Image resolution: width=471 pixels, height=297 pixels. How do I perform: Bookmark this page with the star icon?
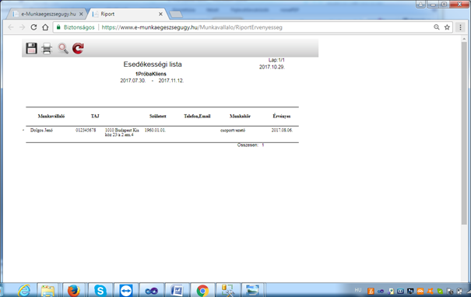[447, 27]
